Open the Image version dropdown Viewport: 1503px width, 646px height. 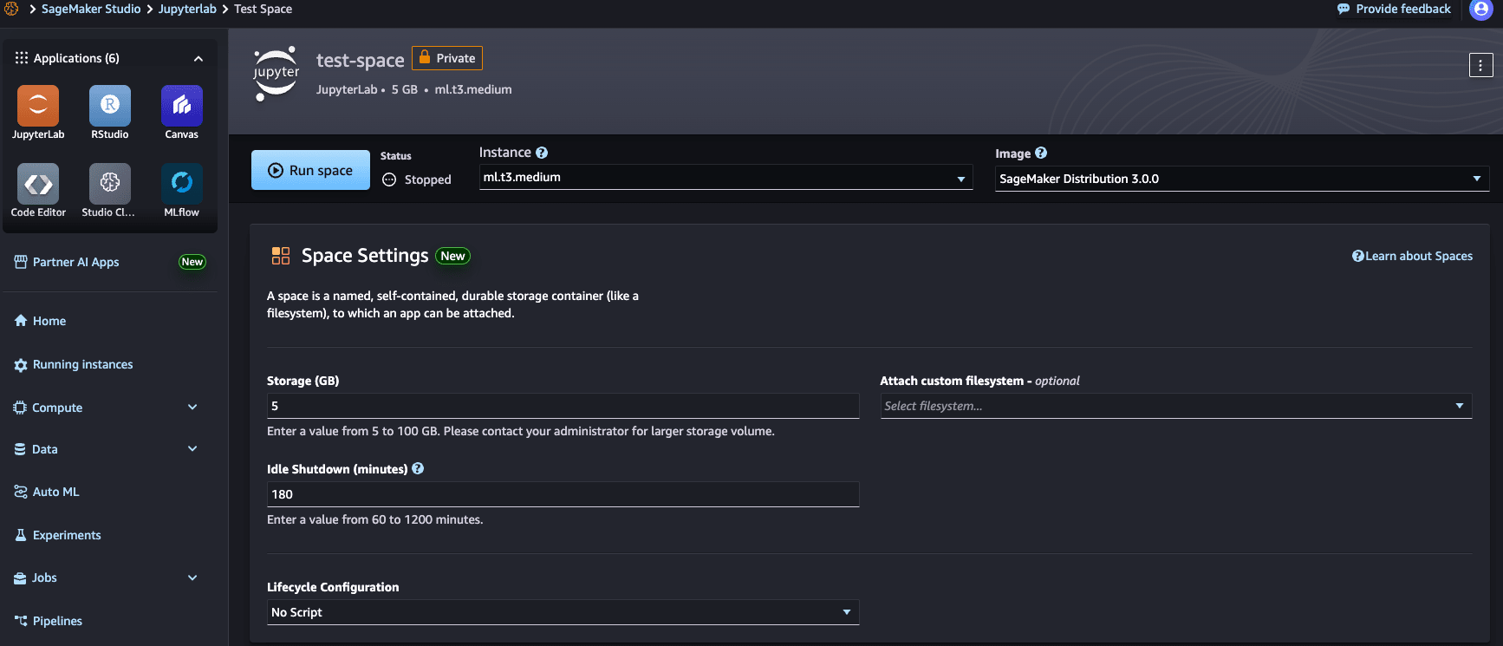tap(1241, 179)
